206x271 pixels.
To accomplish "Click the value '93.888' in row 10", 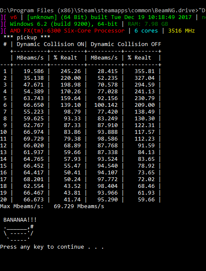I will tap(108, 132).
